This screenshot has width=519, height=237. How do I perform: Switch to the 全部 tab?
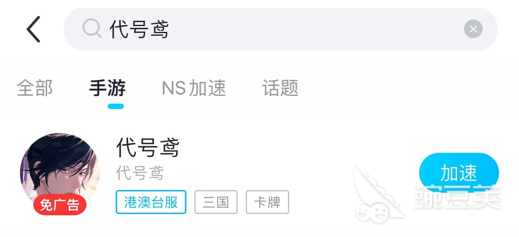[x=35, y=88]
